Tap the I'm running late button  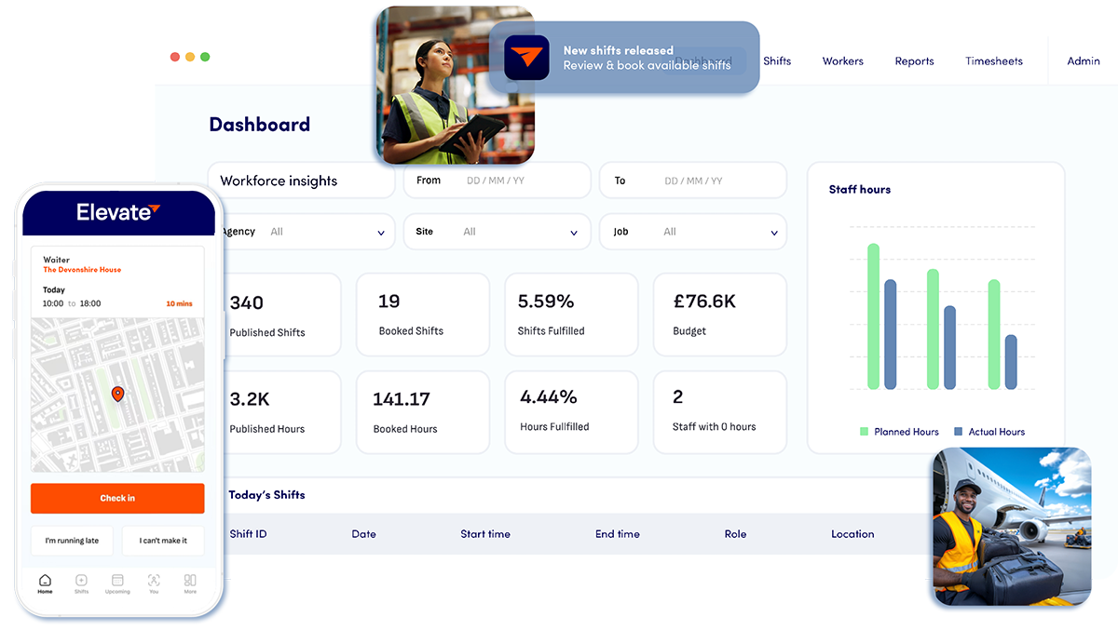click(72, 541)
